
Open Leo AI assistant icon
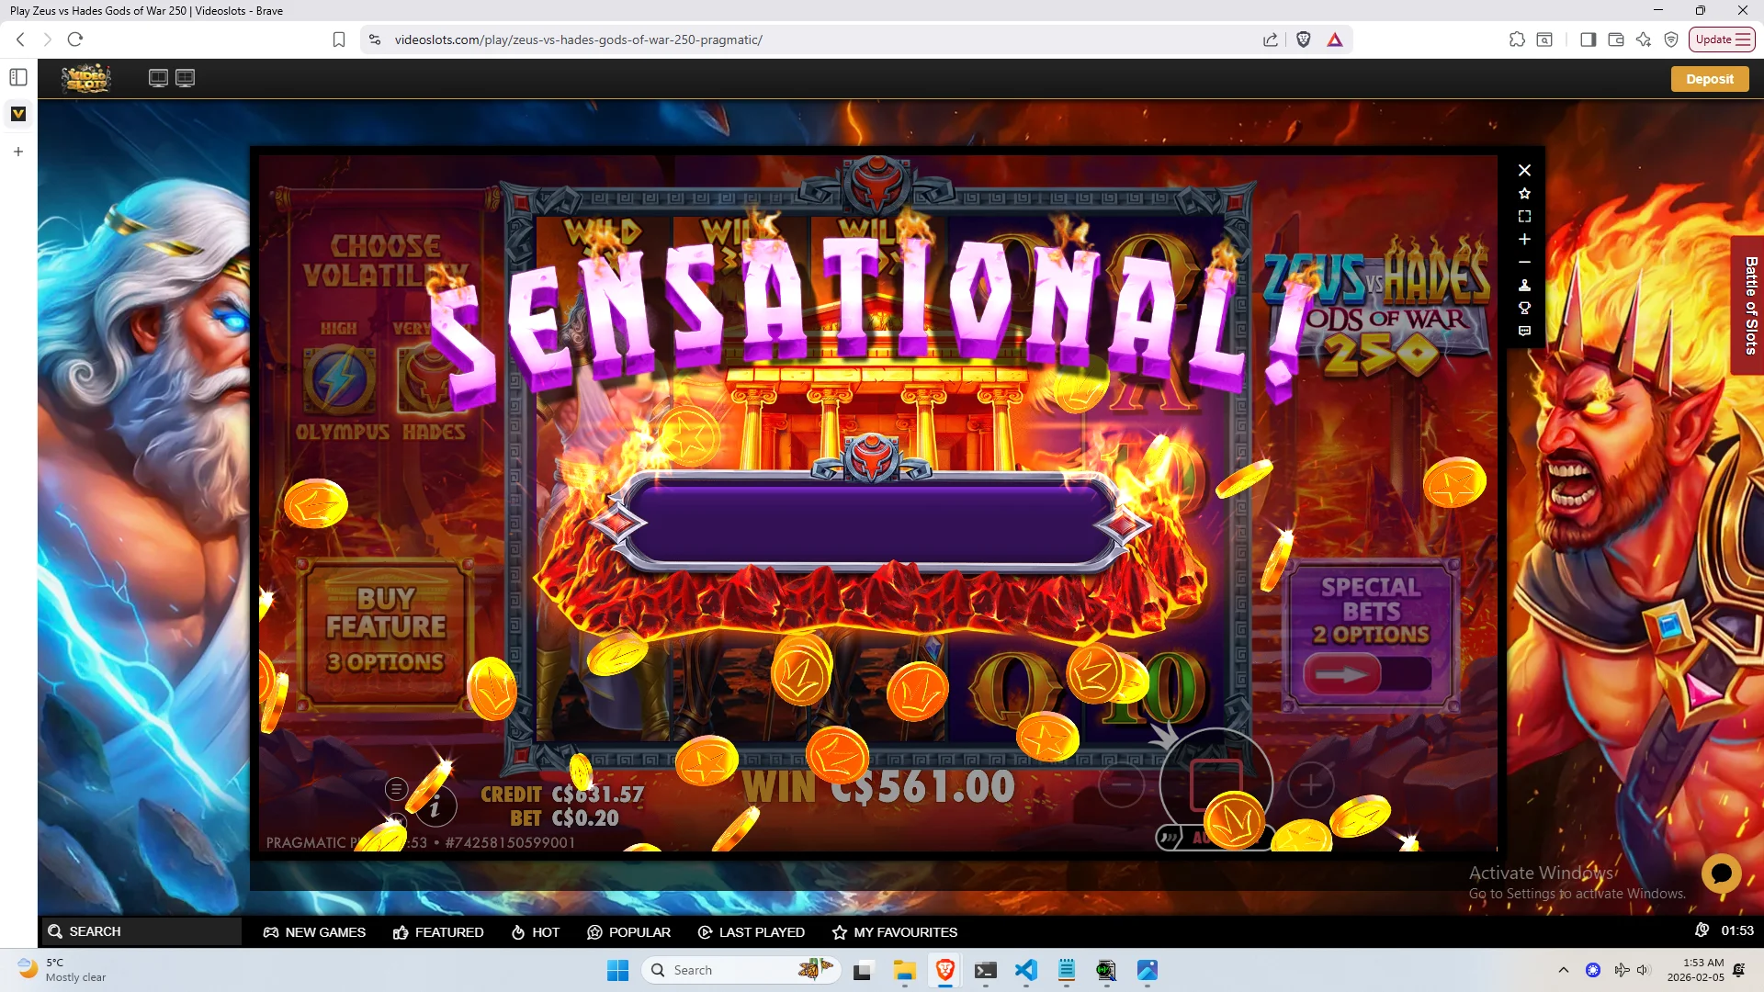point(1644,39)
